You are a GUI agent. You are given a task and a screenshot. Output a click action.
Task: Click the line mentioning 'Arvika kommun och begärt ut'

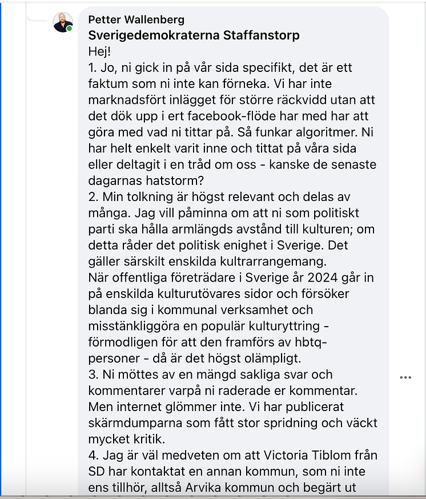tap(222, 488)
